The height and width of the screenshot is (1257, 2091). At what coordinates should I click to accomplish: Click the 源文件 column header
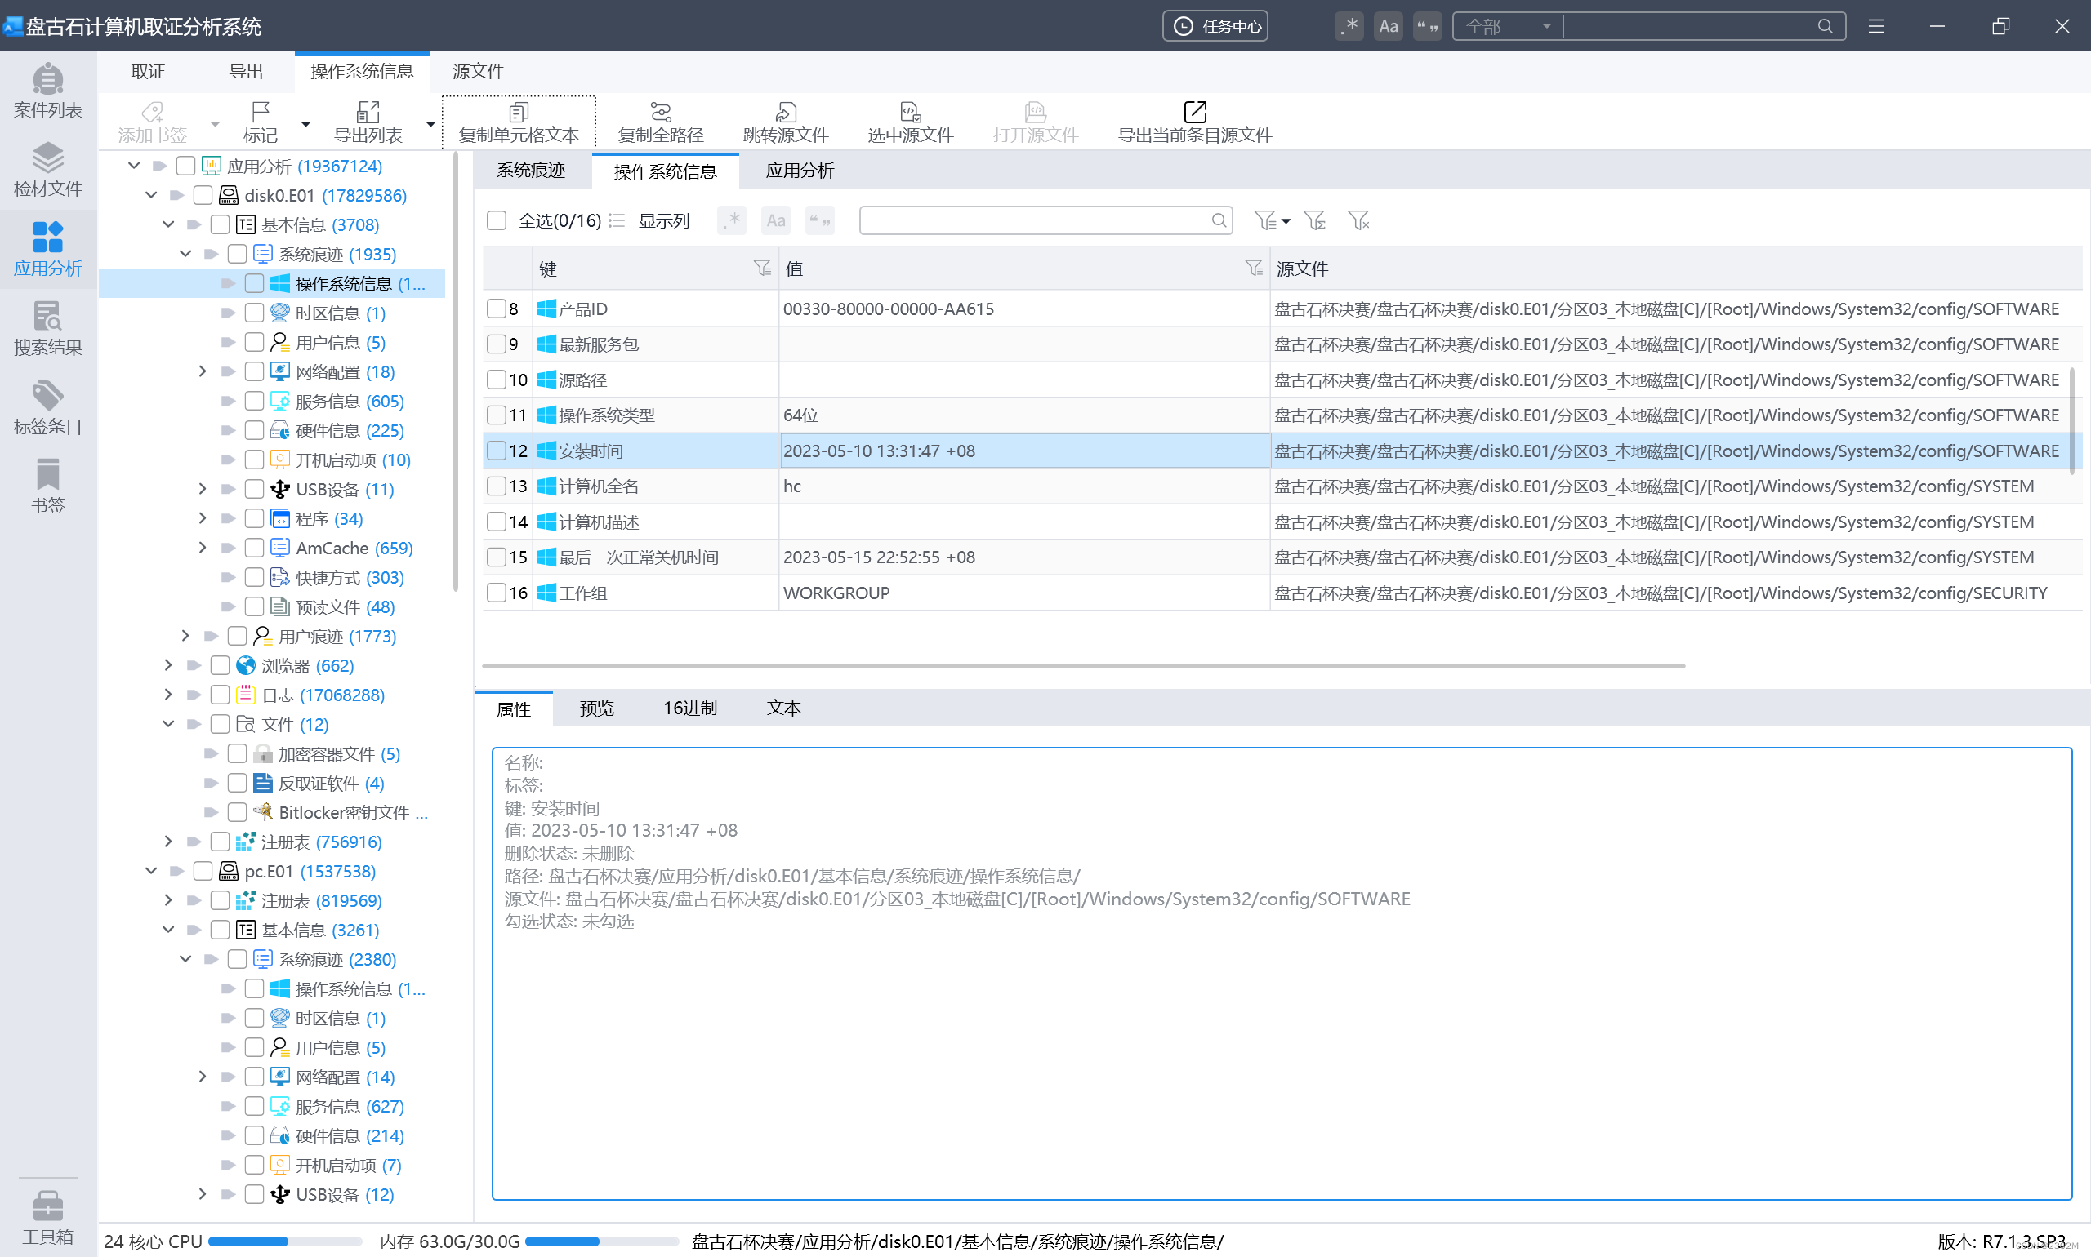click(1676, 268)
